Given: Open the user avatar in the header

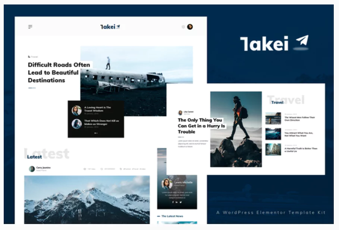Looking at the screenshot, I should 190,27.
